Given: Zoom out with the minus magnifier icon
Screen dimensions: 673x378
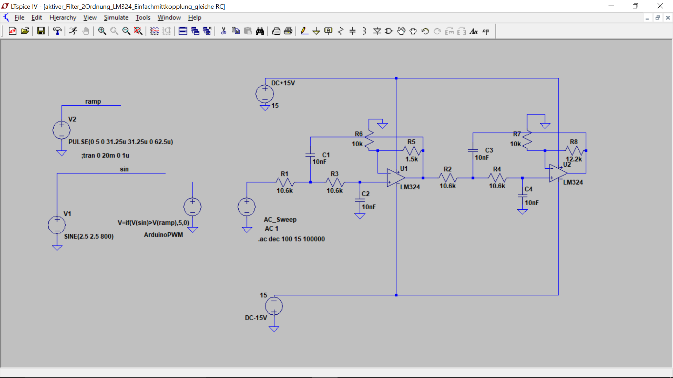Looking at the screenshot, I should [x=126, y=31].
